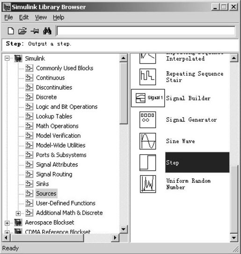The image size is (241, 254).
Task: Select the Signal Builder block icon
Action: click(x=148, y=98)
